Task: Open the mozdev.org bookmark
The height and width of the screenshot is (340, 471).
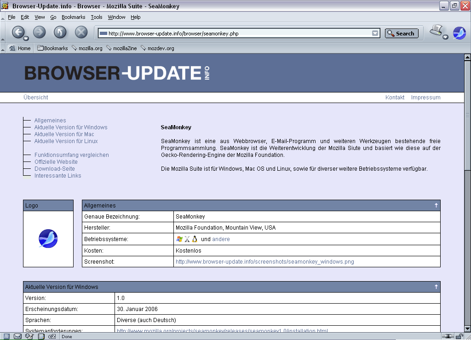Action: coord(157,48)
